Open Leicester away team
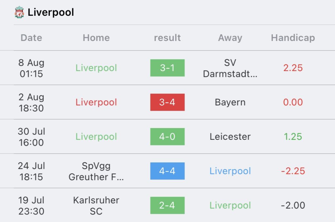The width and height of the screenshot is (335, 222). pyautogui.click(x=230, y=137)
